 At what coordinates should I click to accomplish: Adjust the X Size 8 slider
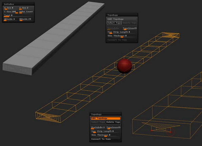[11, 8]
